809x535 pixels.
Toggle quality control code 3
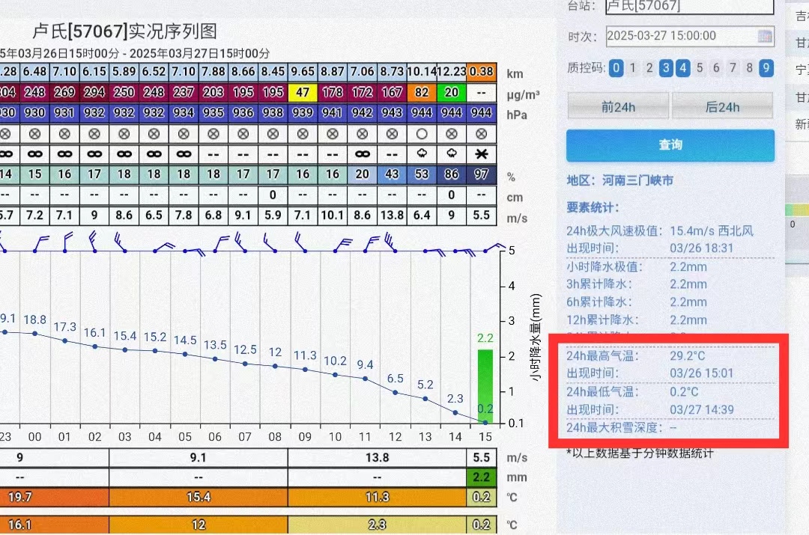666,68
